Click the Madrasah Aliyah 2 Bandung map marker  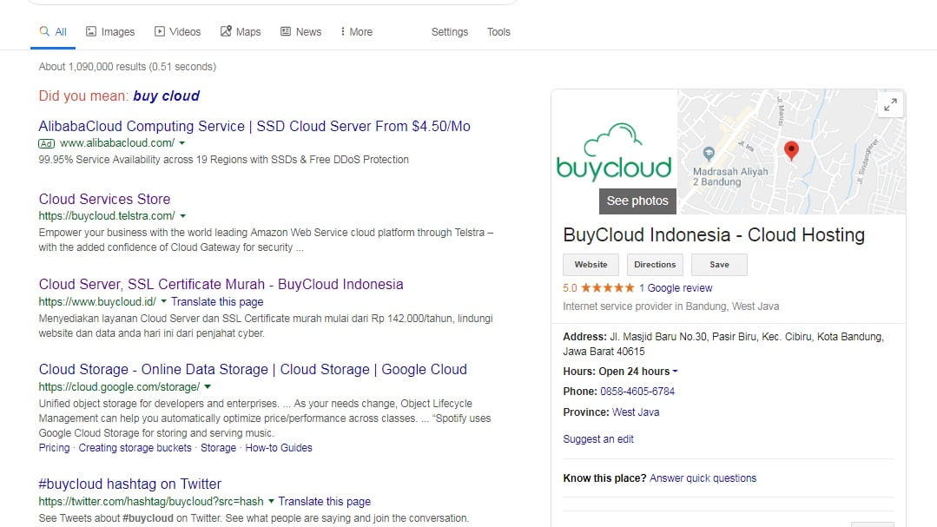[709, 154]
